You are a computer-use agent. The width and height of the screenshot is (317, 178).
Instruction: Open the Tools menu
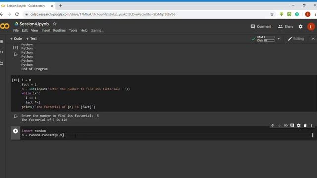click(x=73, y=30)
